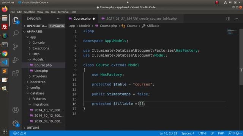Open the Terminal app in the dock
The height and width of the screenshot is (136, 243).
[x=5, y=45]
